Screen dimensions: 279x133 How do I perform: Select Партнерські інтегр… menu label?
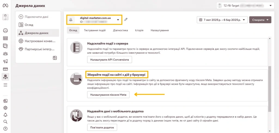tap(40, 49)
